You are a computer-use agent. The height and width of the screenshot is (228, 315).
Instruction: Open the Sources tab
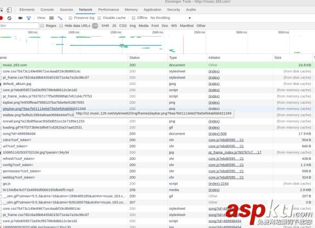click(x=66, y=9)
